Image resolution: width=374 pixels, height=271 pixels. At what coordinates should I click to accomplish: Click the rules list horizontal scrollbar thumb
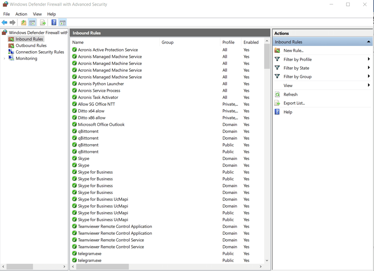(x=102, y=267)
